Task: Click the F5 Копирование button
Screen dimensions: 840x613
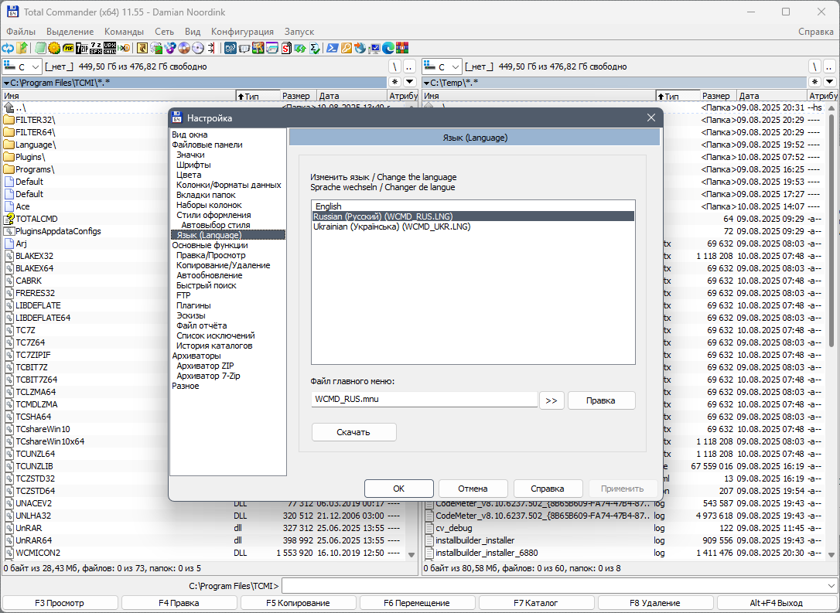Action: 299,603
